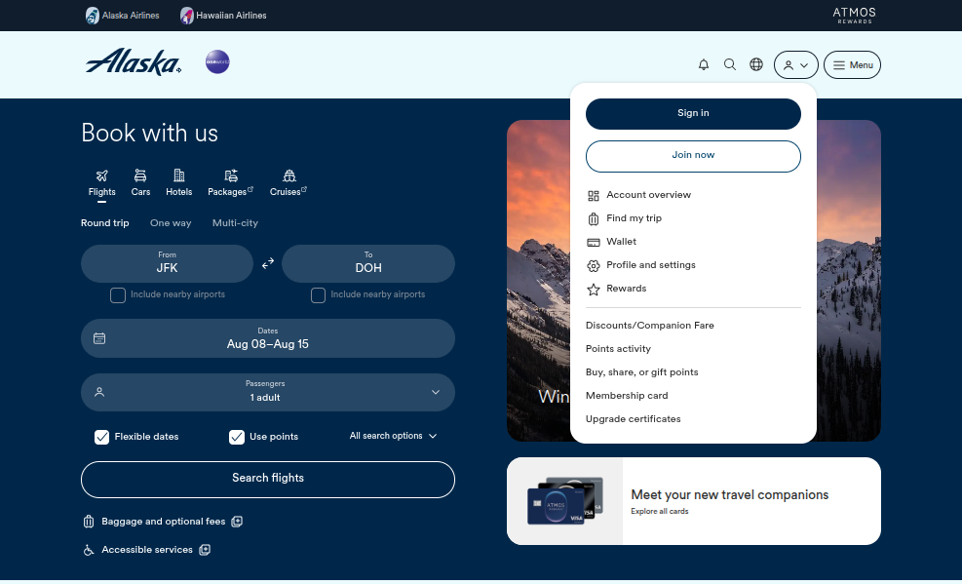The image size is (962, 584).
Task: Open the Cruises booking tab
Action: coord(289,183)
